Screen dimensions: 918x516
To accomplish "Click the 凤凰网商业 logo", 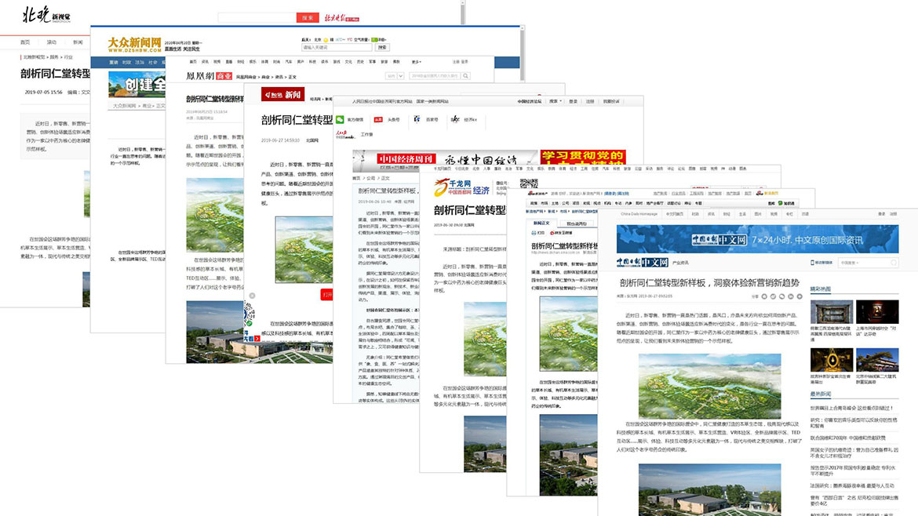I will 209,76.
